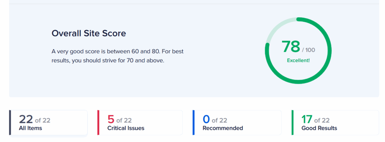Click the large 22 count number

[x=26, y=119]
